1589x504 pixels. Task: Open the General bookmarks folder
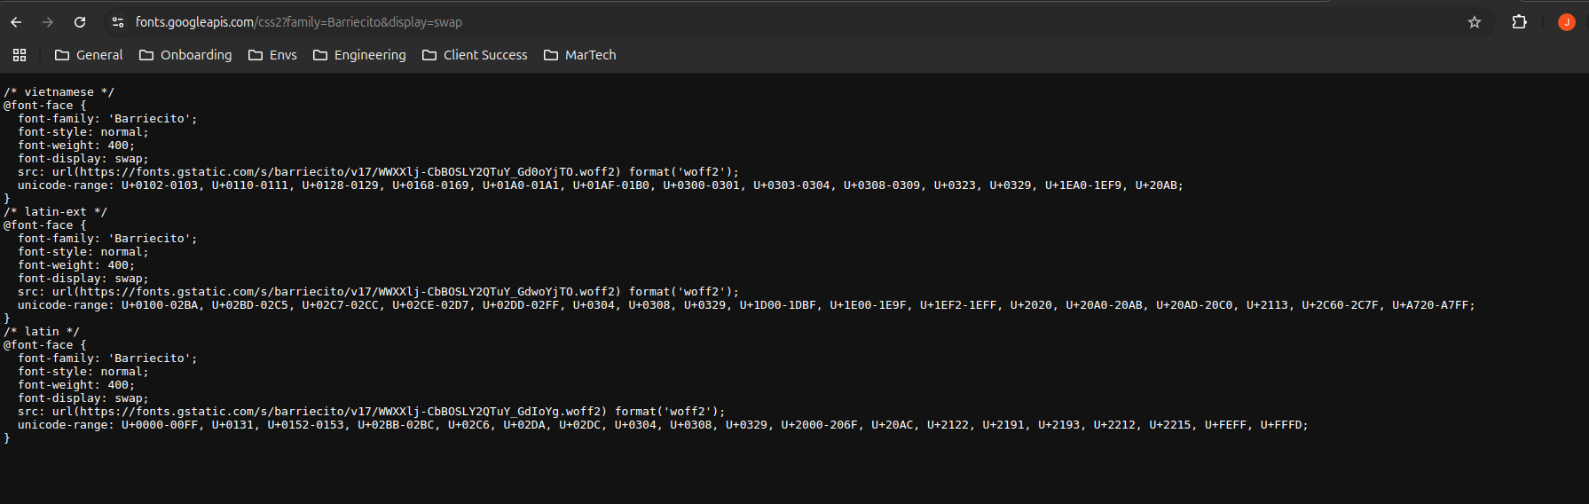[89, 55]
